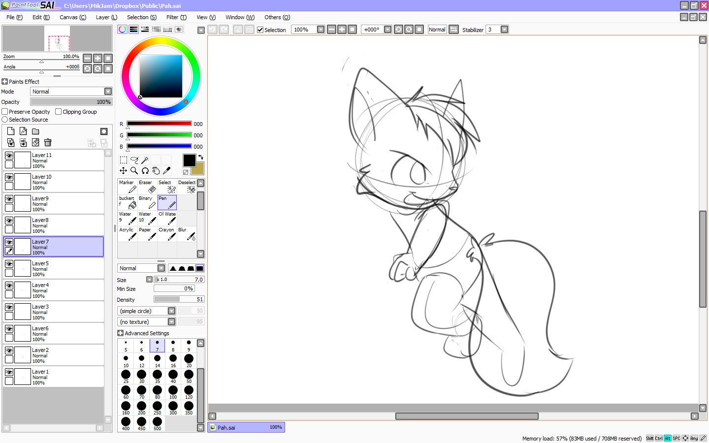Viewport: 709px width, 443px height.
Task: Pick the Binary pen tool
Action: [147, 203]
